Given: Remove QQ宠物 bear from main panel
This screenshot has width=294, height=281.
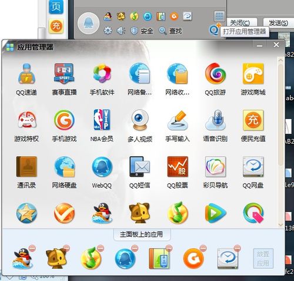Looking at the screenshot, I should 66,248.
